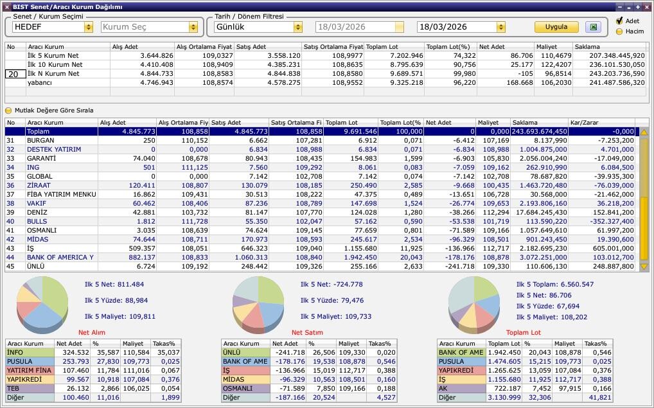The image size is (654, 408).
Task: Click the plus icon in the title bar
Action: pos(637,7)
